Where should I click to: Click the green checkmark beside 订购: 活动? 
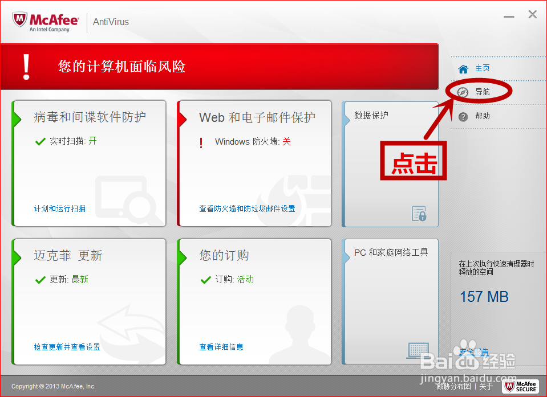(x=206, y=280)
